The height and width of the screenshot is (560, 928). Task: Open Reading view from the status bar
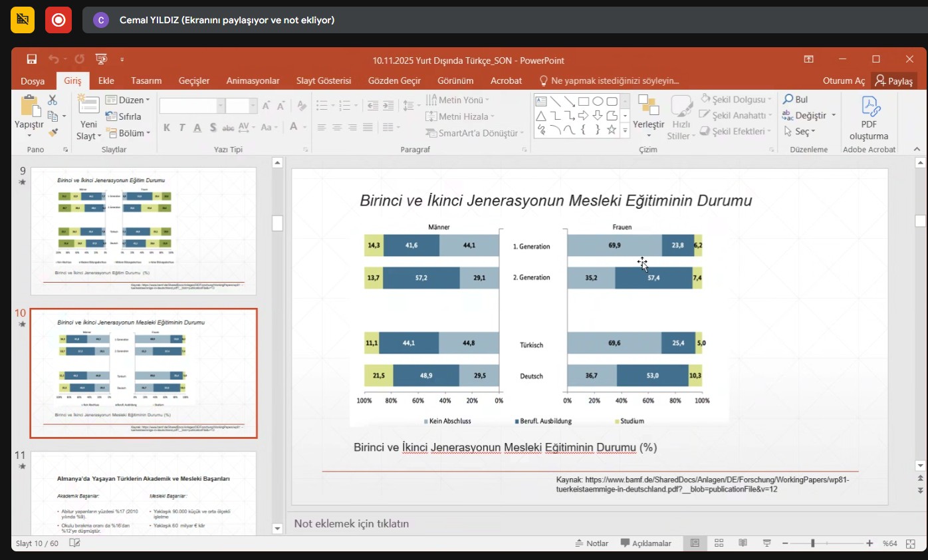tap(743, 543)
